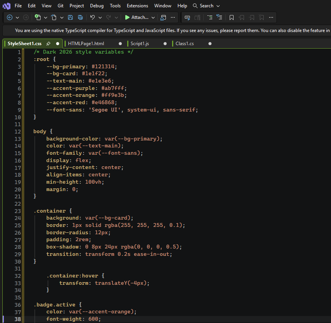Open the Debug menu
The image size is (331, 323).
click(97, 6)
